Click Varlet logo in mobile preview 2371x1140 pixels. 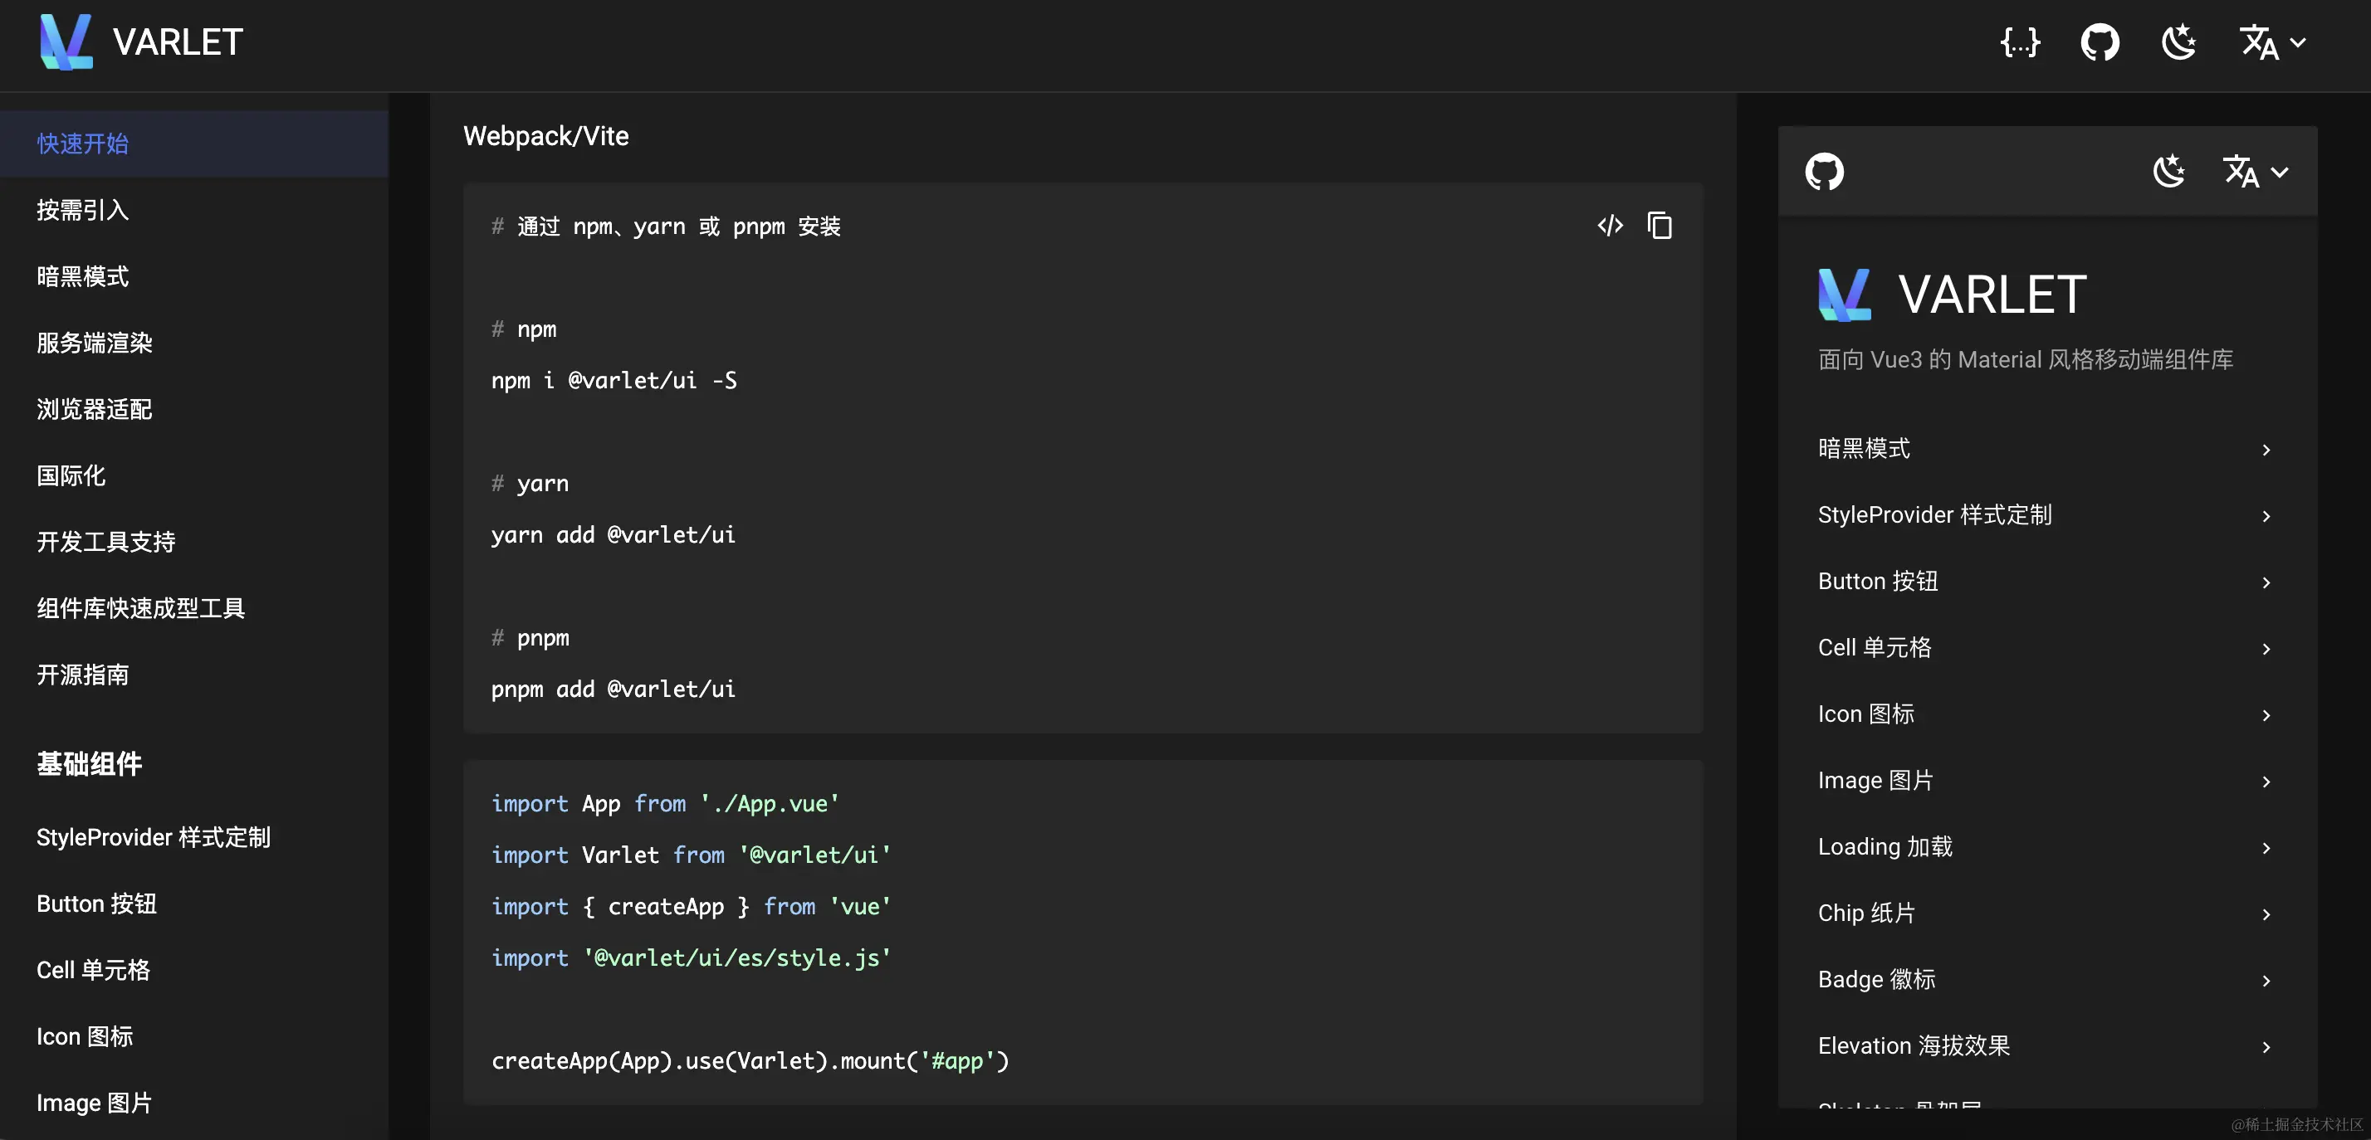coord(1845,295)
